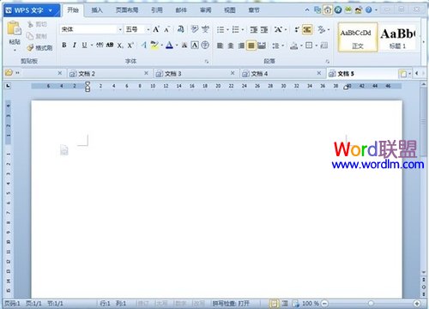Screen dimensions: 429x309
Task: Click the vertical scrollbar thumb
Action: click(424, 122)
